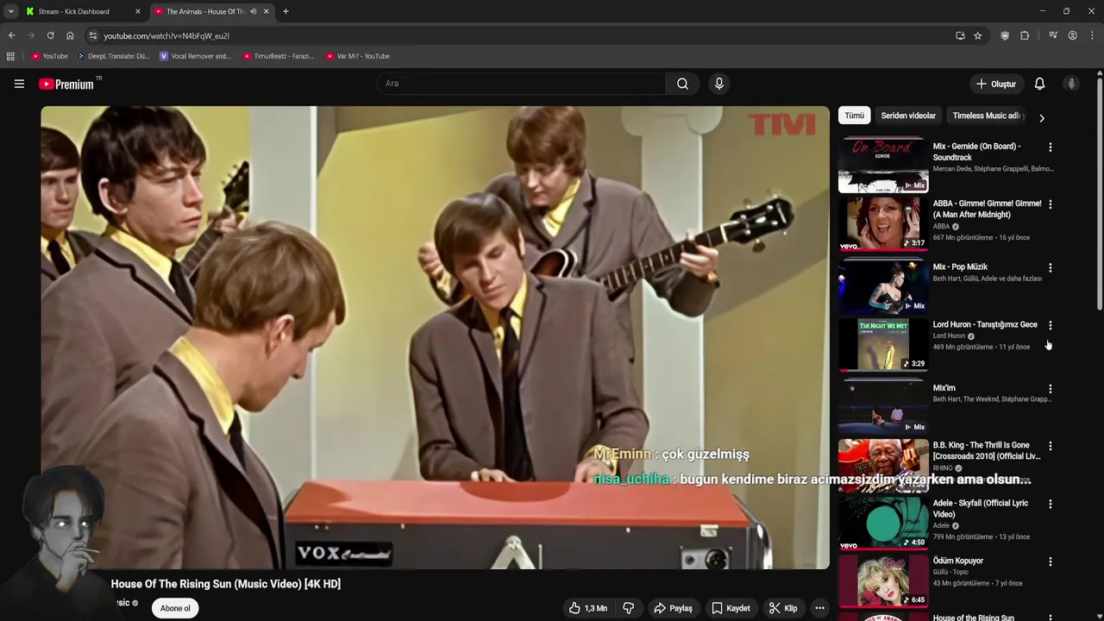Select the Tümü filter chip

(x=854, y=116)
